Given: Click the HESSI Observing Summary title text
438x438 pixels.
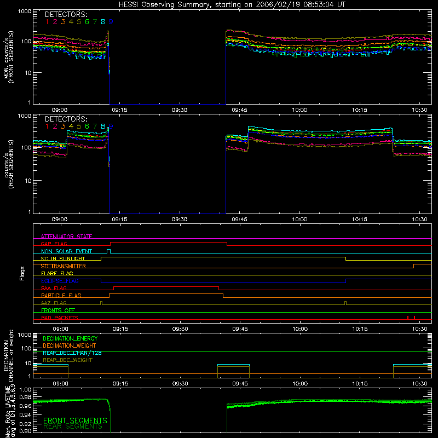Looking at the screenshot, I should pos(232,4).
